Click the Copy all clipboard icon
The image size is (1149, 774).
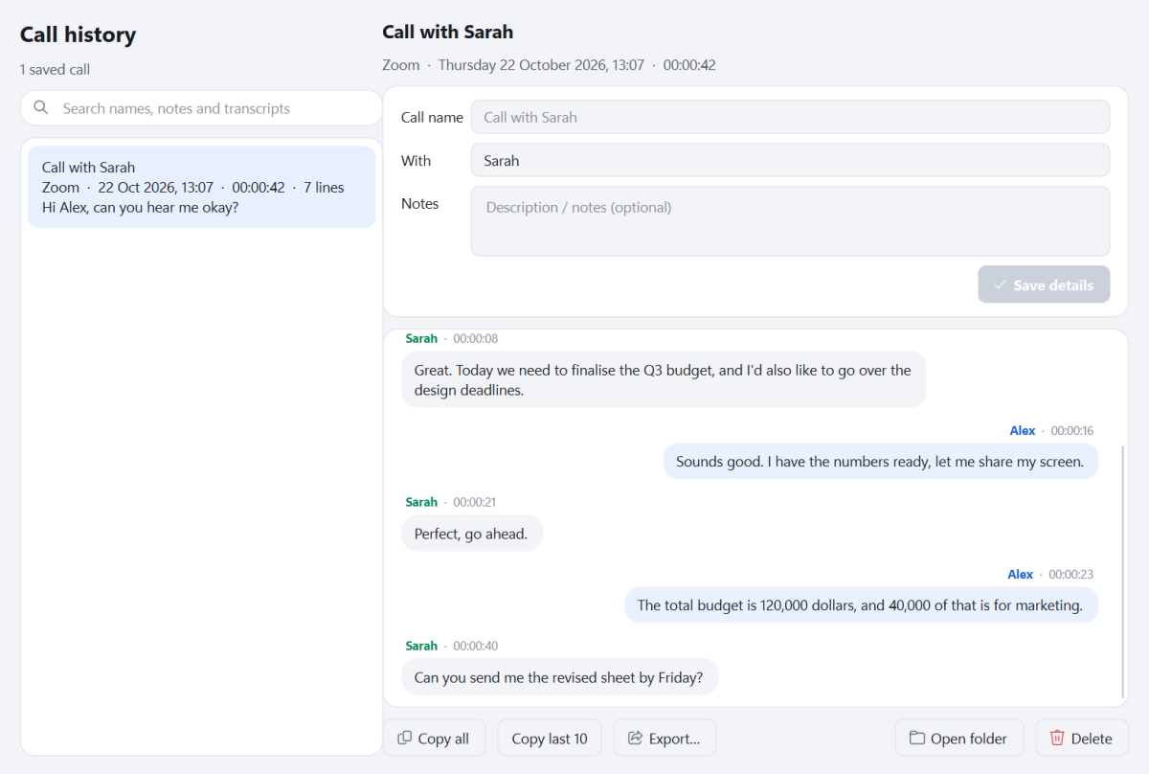pos(405,738)
